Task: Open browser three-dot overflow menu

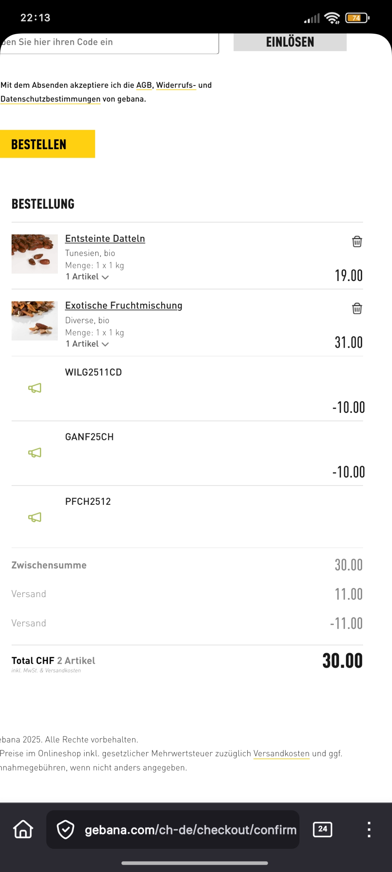Action: coord(369,829)
